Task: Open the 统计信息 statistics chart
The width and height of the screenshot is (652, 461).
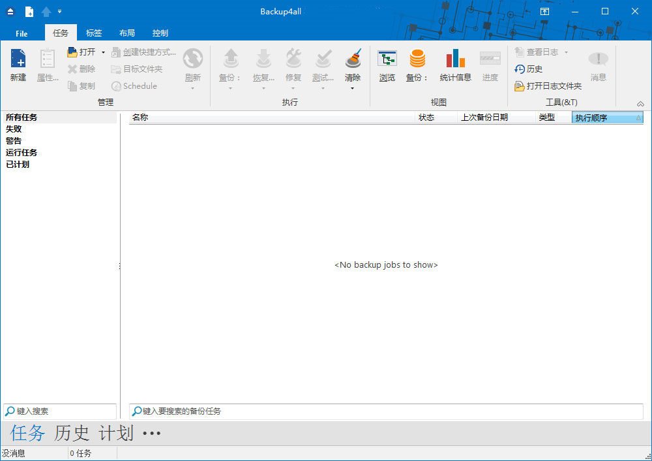Action: pyautogui.click(x=455, y=60)
